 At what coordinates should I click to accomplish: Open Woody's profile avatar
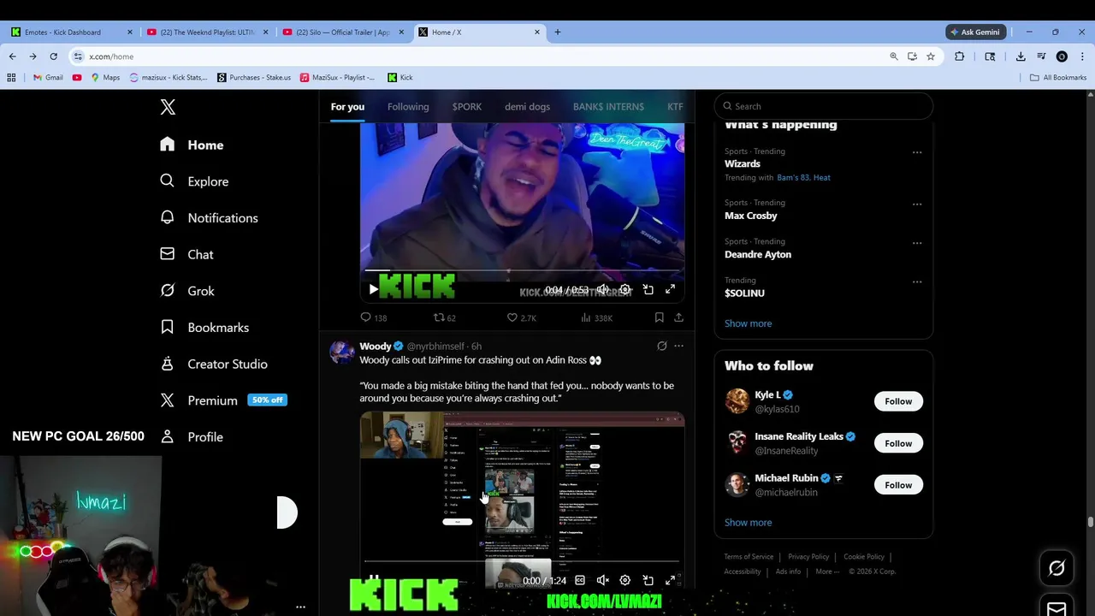342,352
